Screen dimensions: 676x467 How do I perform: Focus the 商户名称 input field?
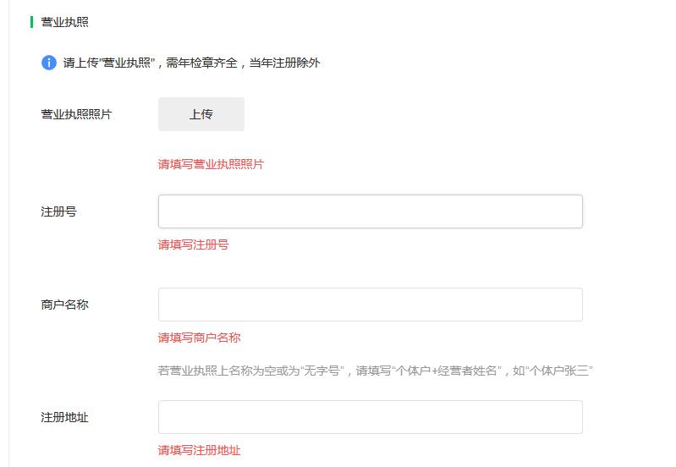(371, 305)
